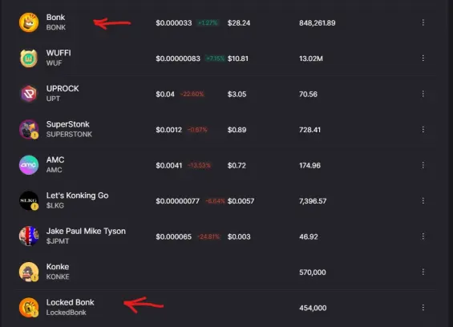Click the WUFFI price $0.00000083
This screenshot has width=453, height=327.
pos(178,59)
